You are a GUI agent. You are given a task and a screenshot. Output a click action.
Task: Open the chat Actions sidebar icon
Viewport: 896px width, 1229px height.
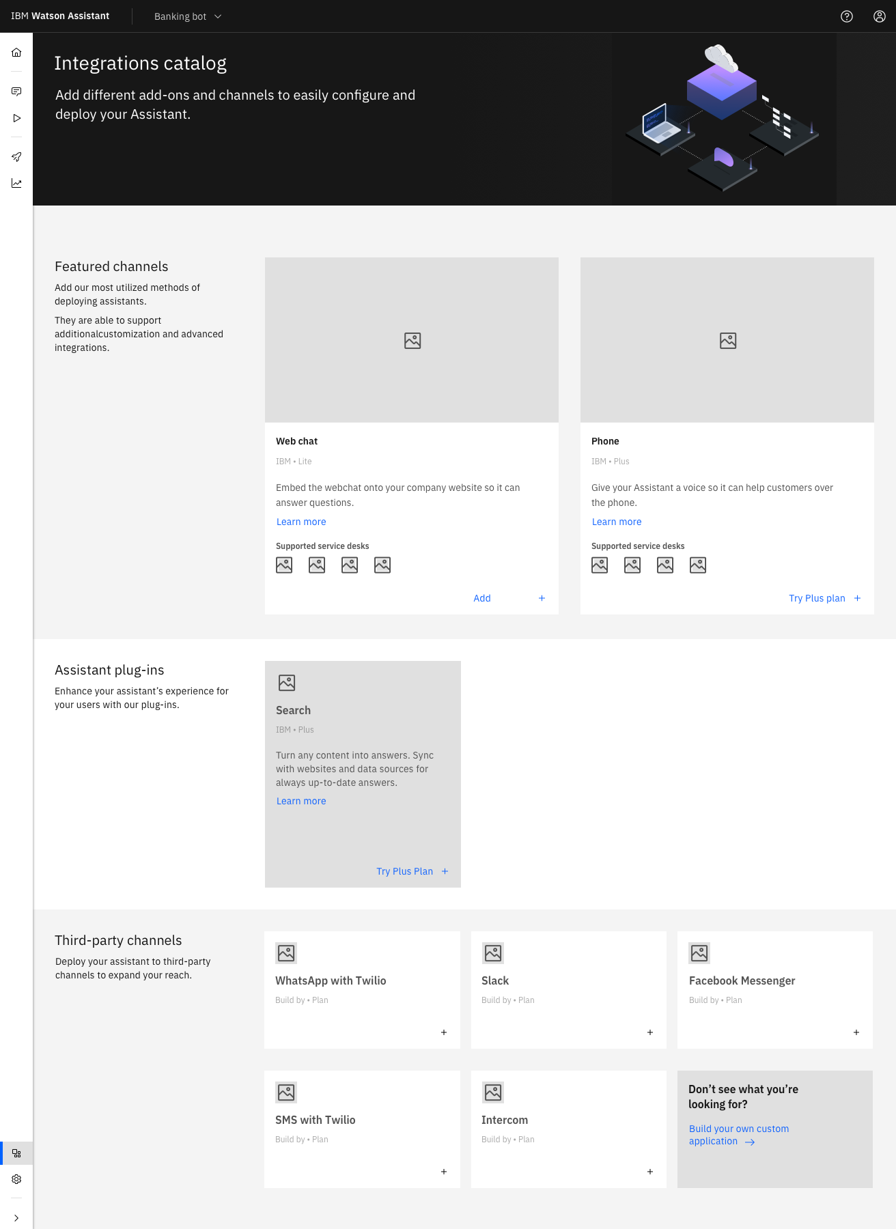pyautogui.click(x=16, y=91)
